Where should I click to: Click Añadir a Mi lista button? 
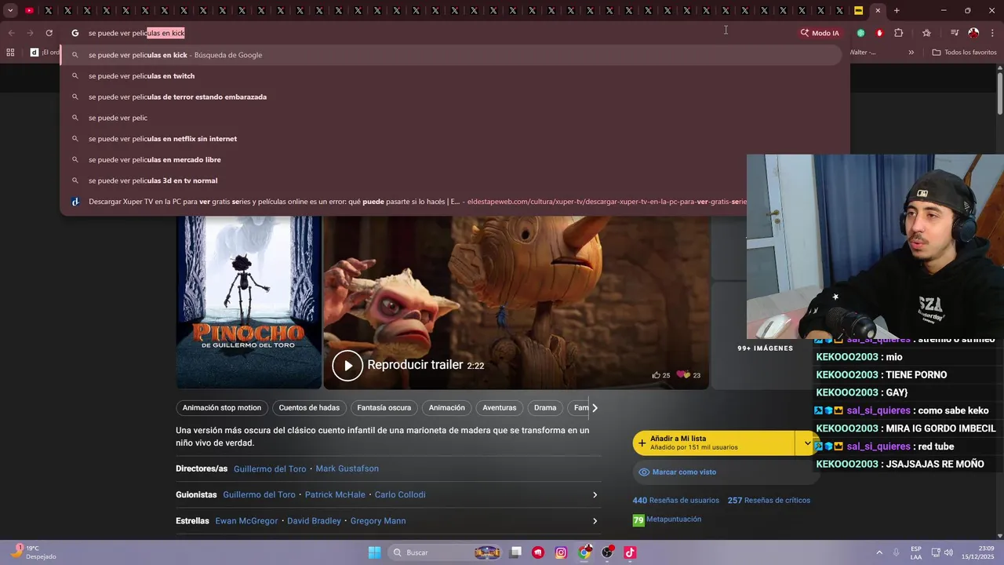coord(714,443)
